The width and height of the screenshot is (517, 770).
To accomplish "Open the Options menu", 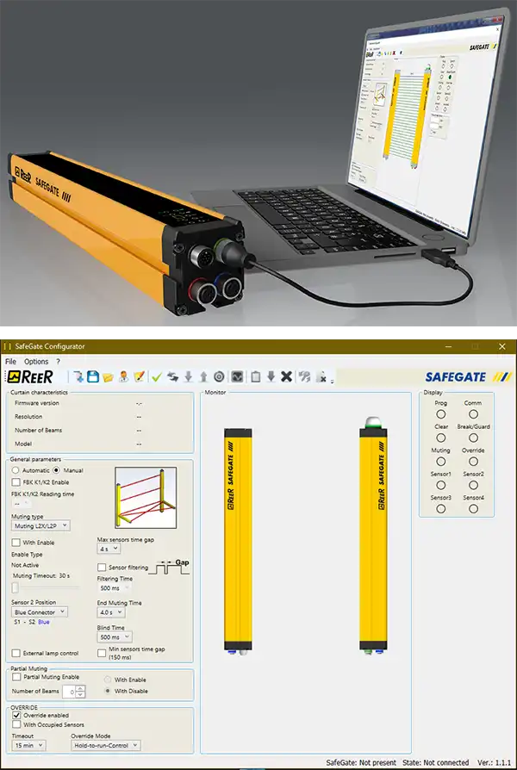I will tap(36, 362).
